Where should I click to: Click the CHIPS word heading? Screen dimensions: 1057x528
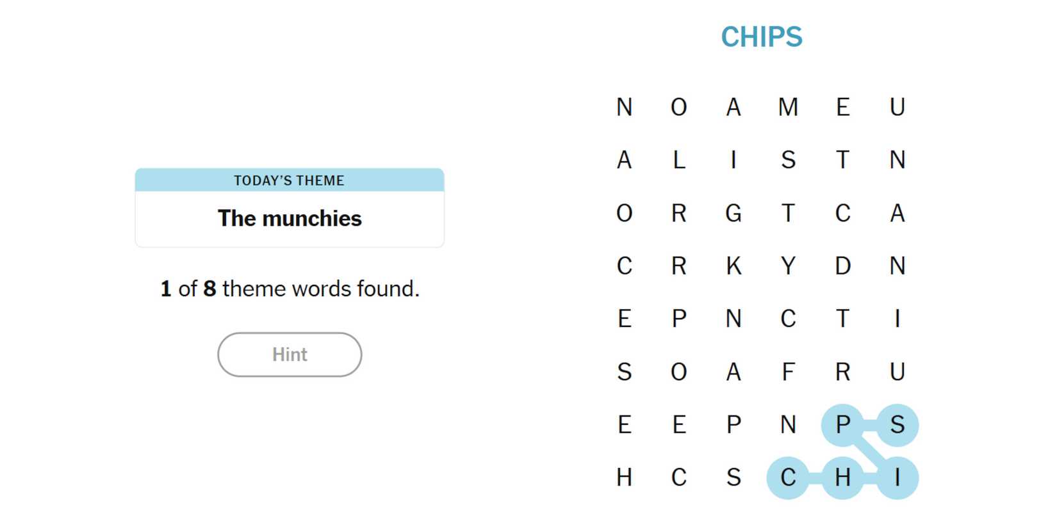761,37
